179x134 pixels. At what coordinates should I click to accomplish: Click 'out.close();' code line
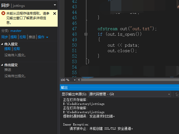click(122, 51)
